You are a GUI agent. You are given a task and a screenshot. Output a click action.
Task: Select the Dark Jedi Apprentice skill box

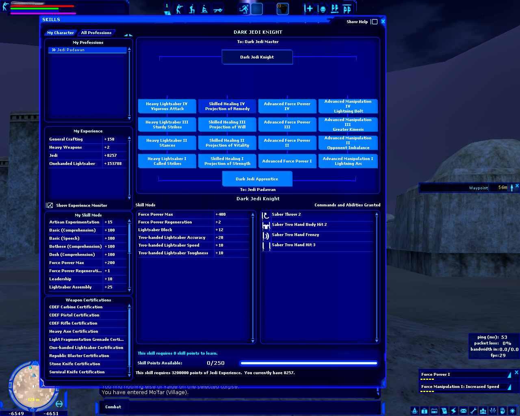(x=257, y=179)
